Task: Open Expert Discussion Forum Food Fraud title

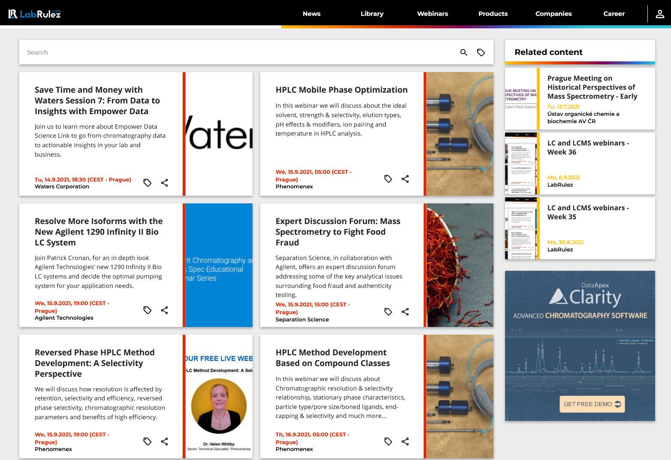Action: point(338,232)
